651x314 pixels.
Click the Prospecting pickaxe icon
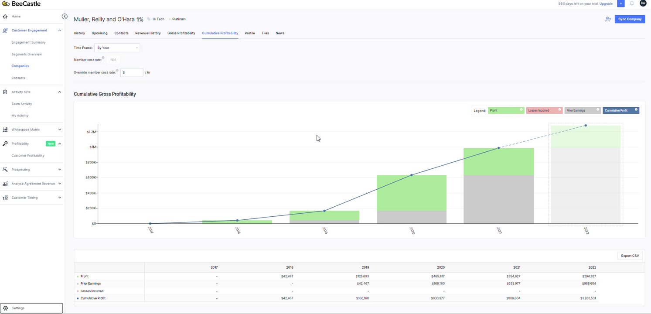(5, 170)
